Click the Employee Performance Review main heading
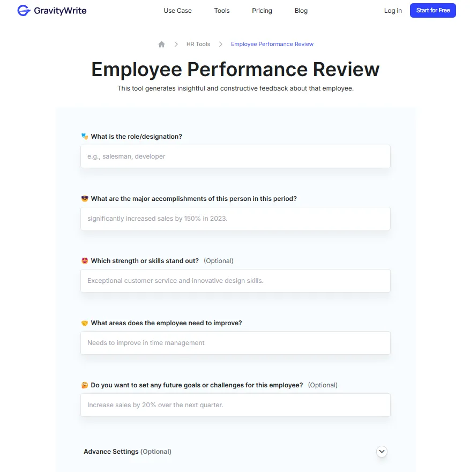470x472 pixels. [235, 69]
